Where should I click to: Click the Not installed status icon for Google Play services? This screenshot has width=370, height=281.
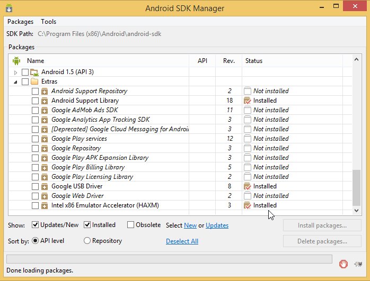(248, 139)
